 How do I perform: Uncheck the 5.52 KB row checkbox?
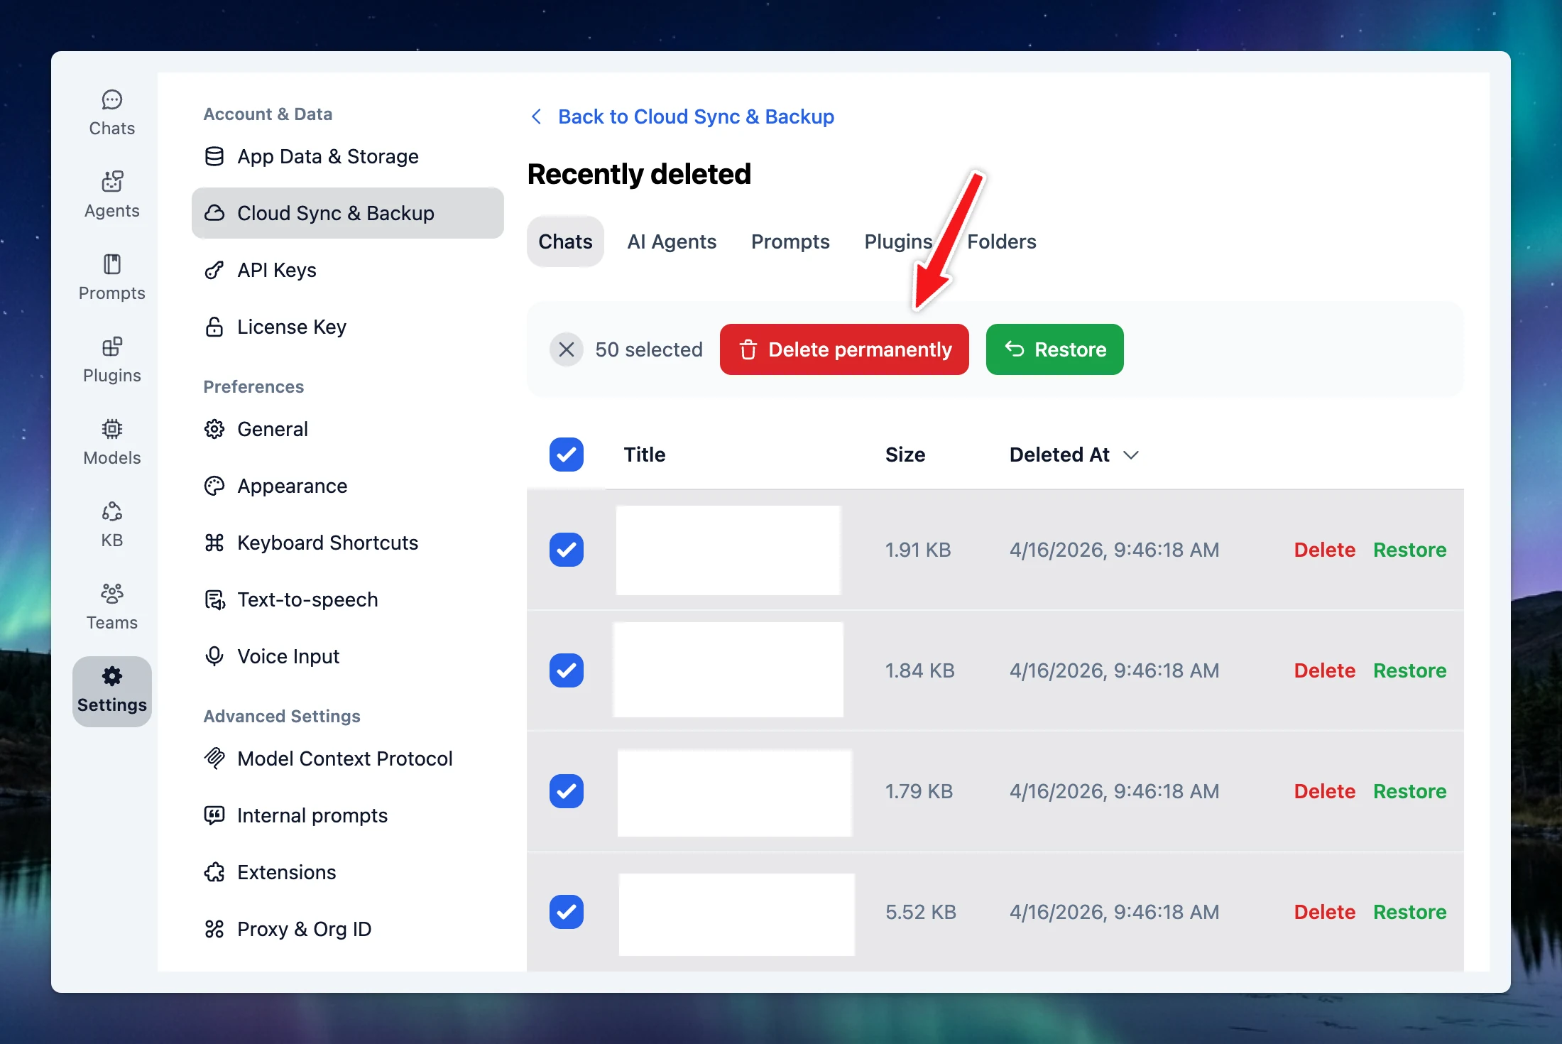[567, 912]
